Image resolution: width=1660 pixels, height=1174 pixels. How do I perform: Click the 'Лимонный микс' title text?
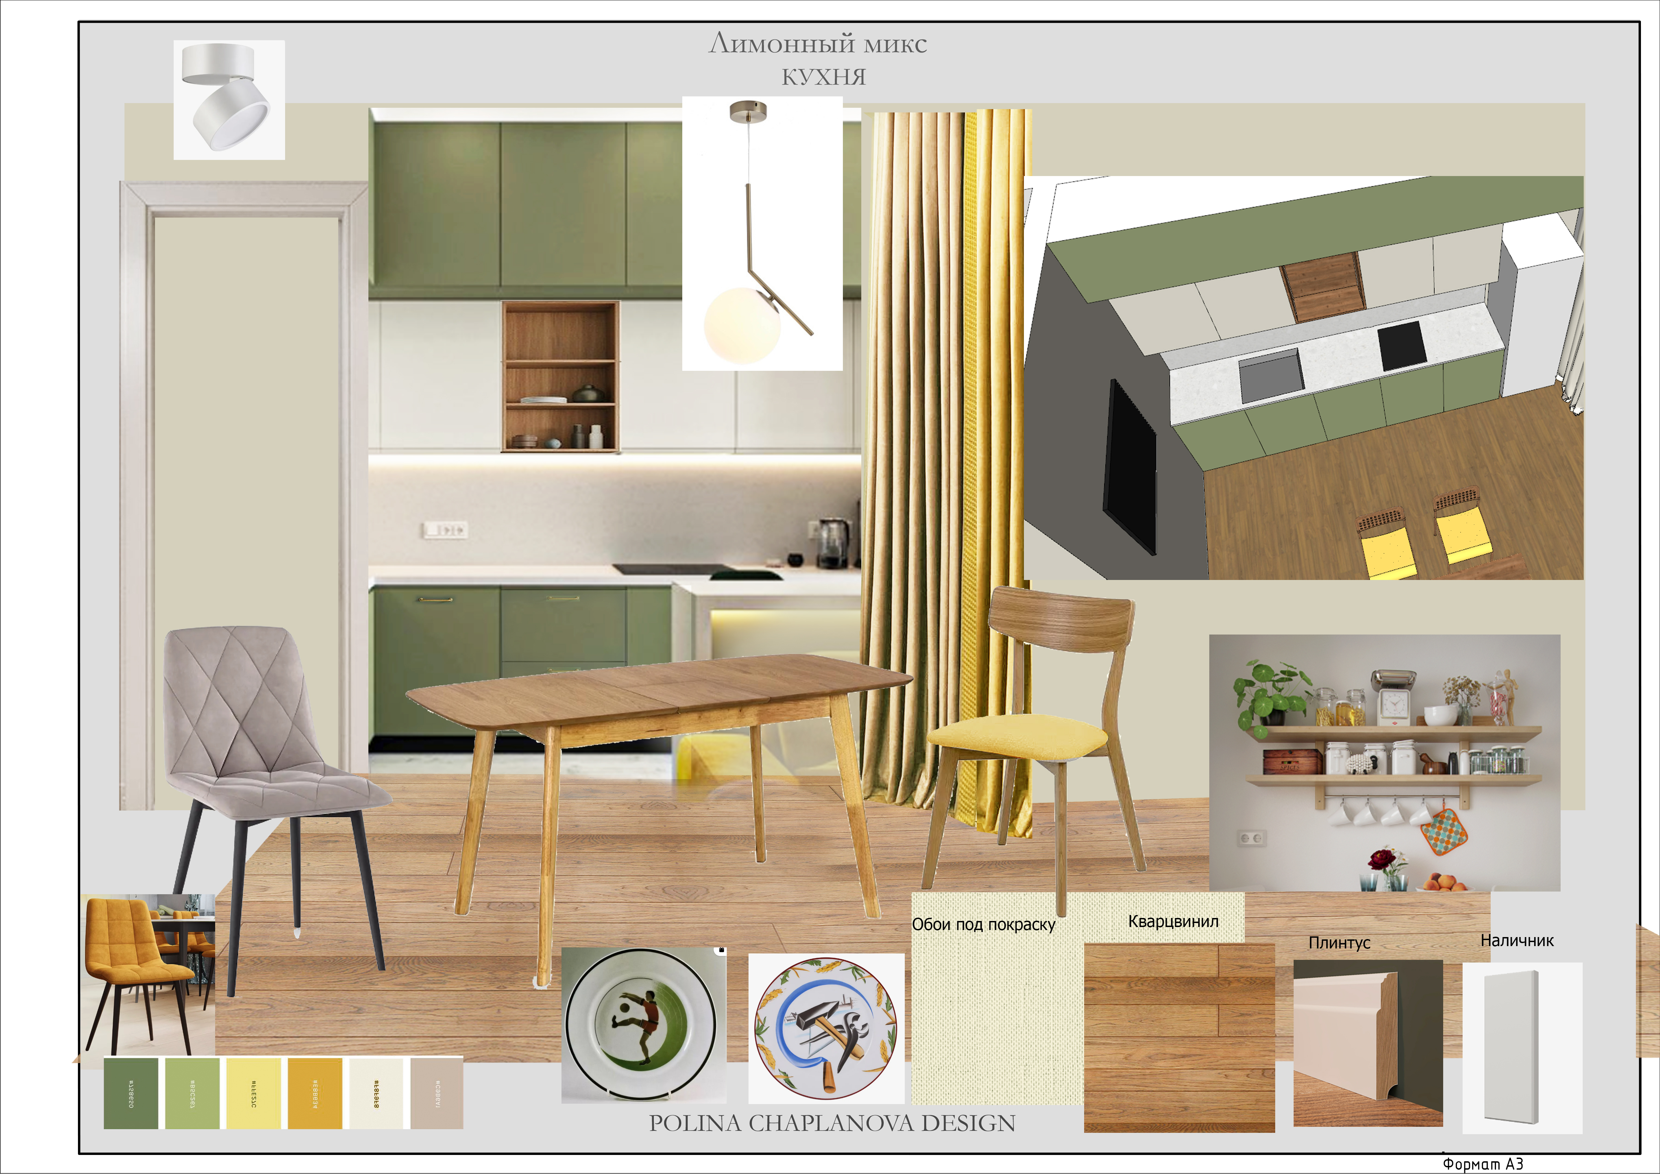pos(818,44)
